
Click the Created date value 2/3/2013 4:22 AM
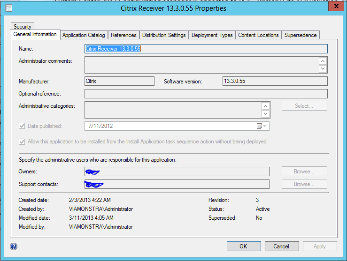pyautogui.click(x=90, y=200)
